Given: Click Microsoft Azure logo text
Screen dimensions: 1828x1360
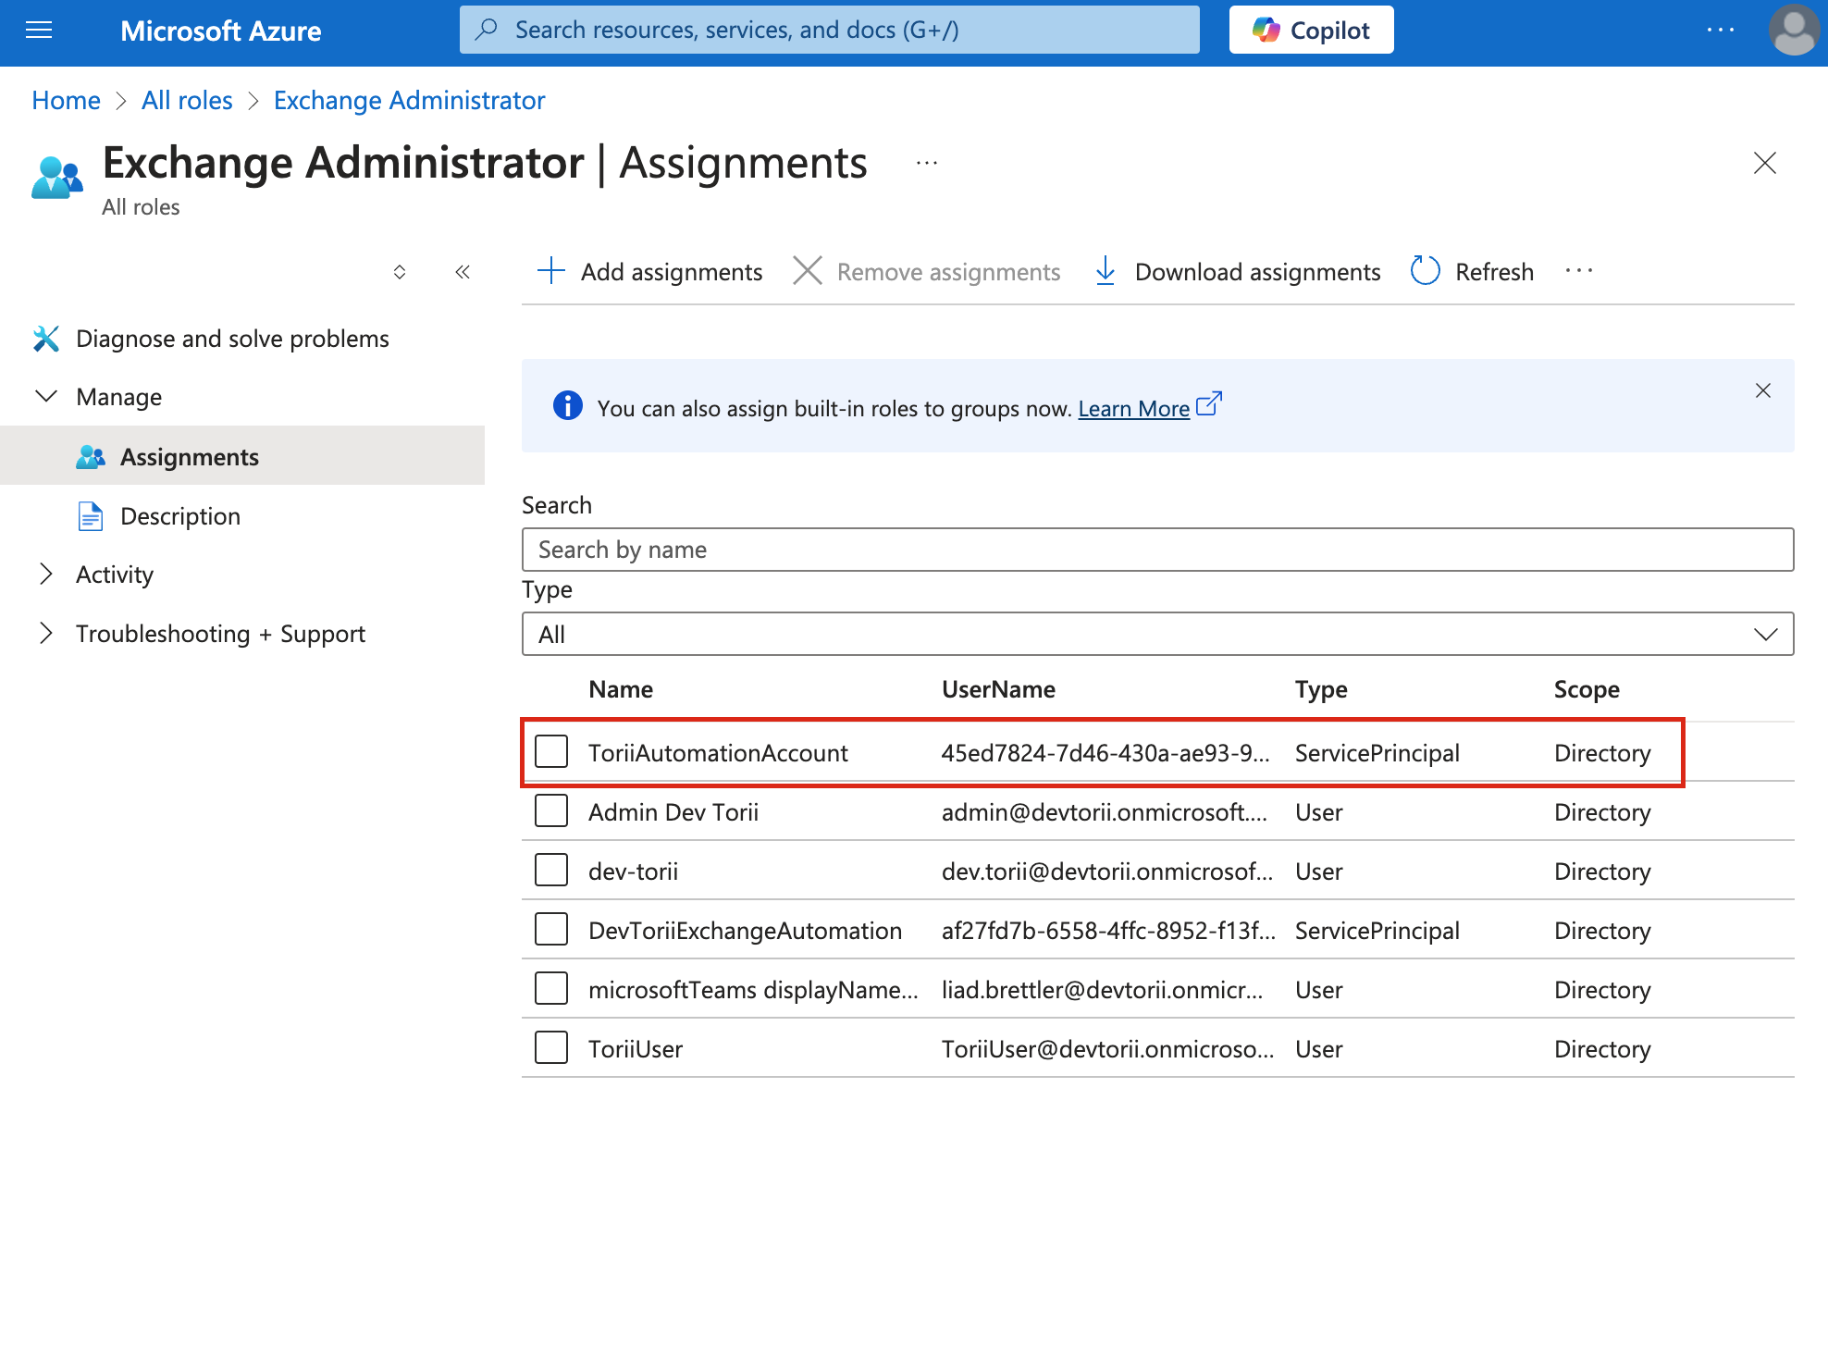Looking at the screenshot, I should pyautogui.click(x=220, y=31).
